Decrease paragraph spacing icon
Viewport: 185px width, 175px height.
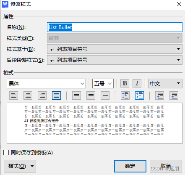click(139, 95)
